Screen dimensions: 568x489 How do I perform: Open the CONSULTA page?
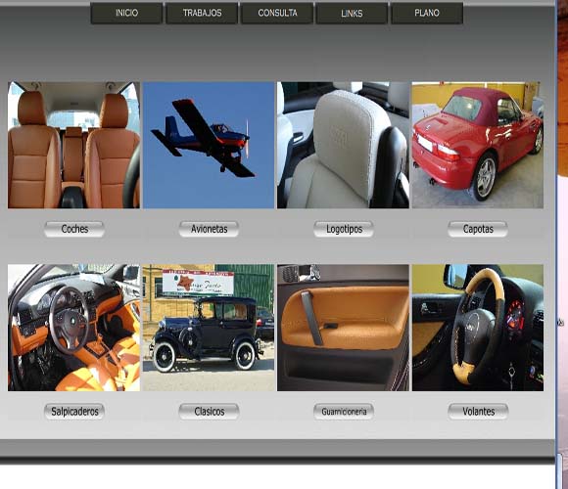[x=277, y=14]
